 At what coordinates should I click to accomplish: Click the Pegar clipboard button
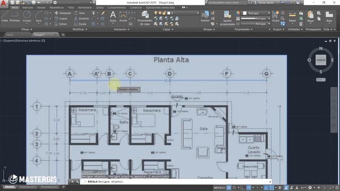[x=310, y=16]
